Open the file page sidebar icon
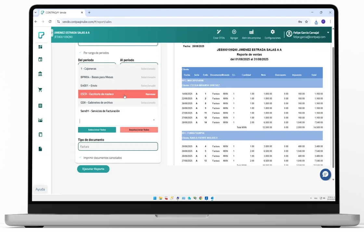 pyautogui.click(x=40, y=149)
